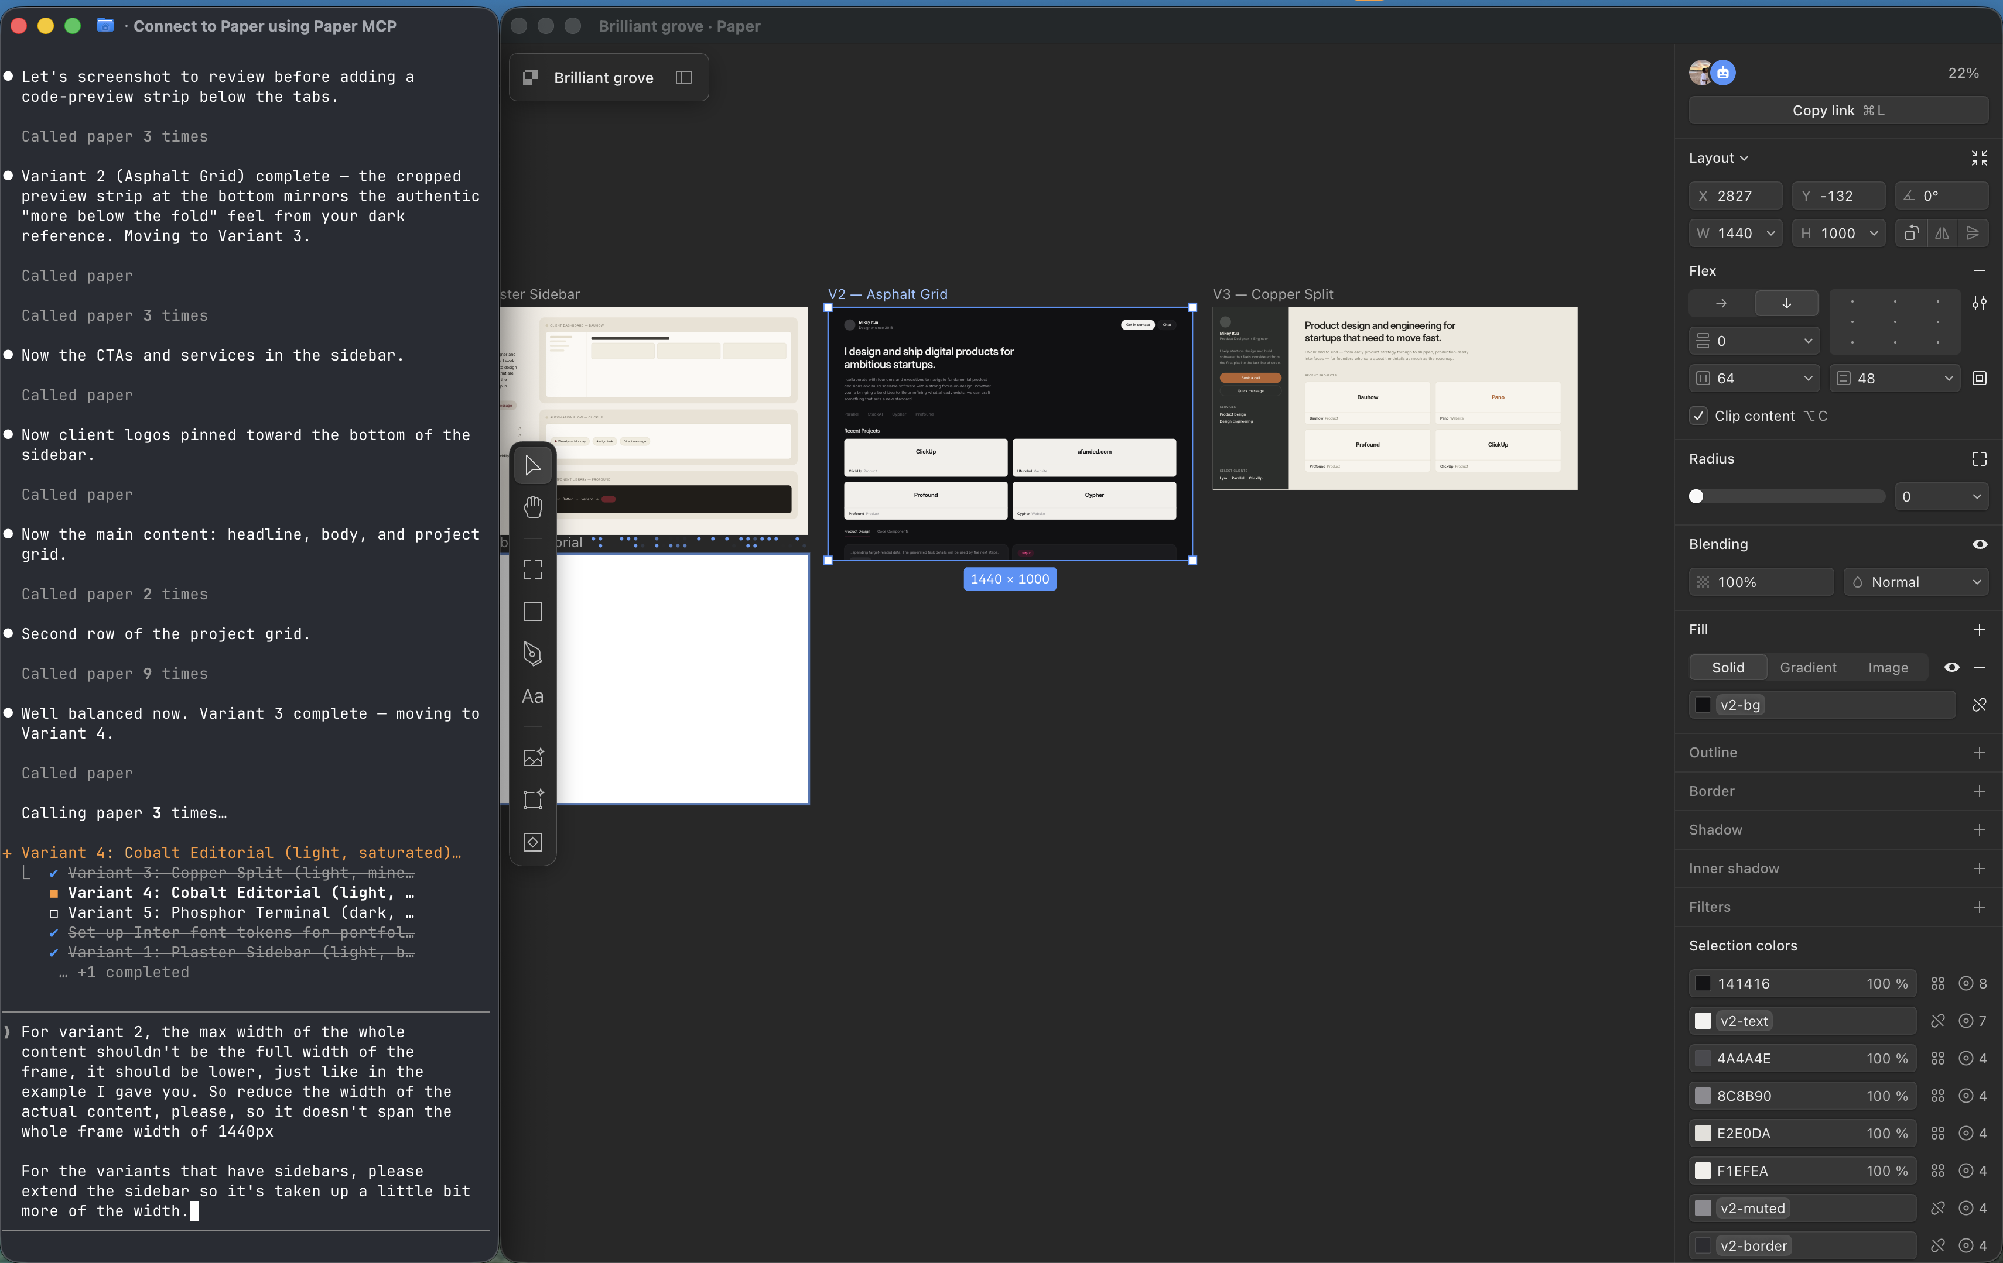The height and width of the screenshot is (1263, 2003).
Task: Click the opacity 100% field
Action: 1761,582
